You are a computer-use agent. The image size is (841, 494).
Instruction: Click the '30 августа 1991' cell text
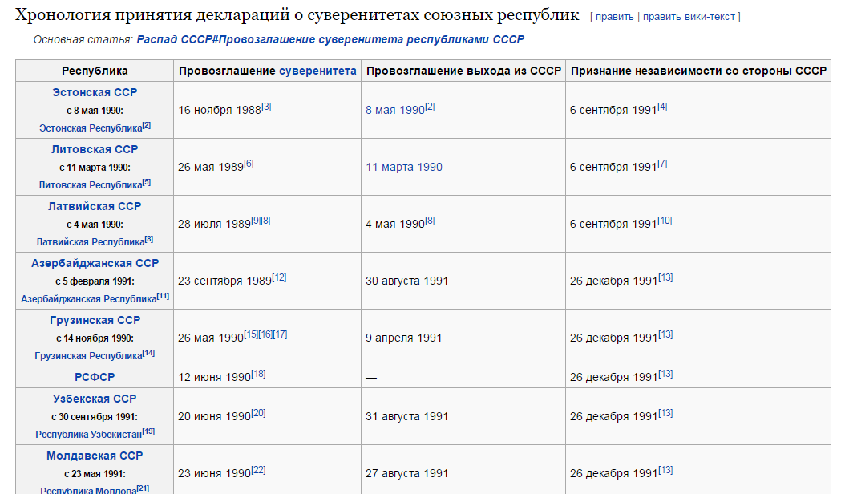click(406, 281)
